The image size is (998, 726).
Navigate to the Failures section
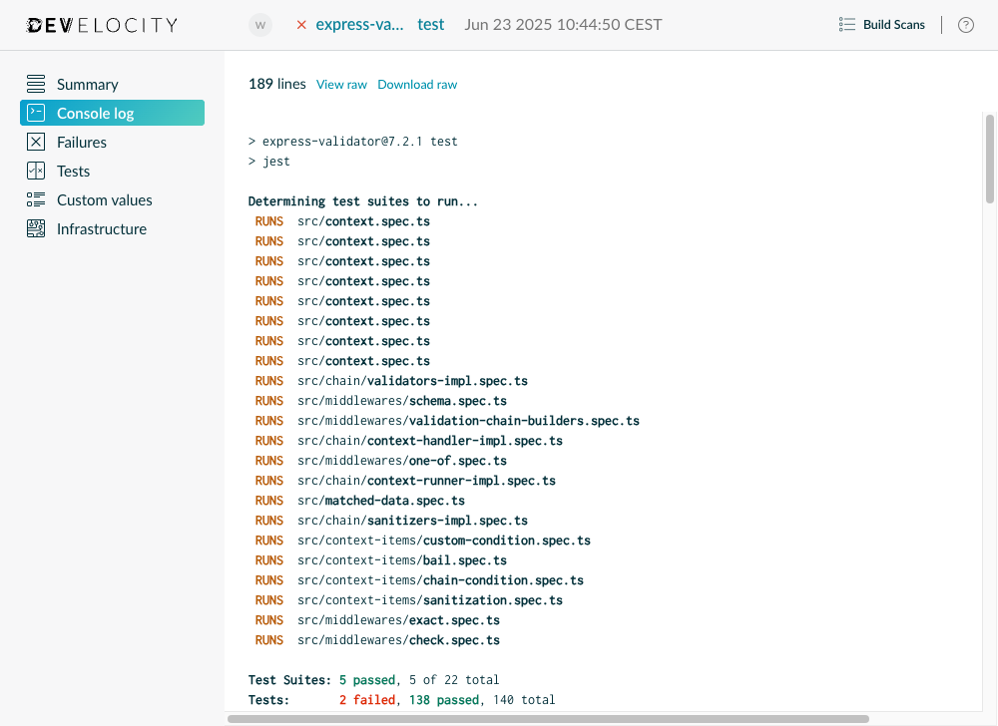(82, 142)
